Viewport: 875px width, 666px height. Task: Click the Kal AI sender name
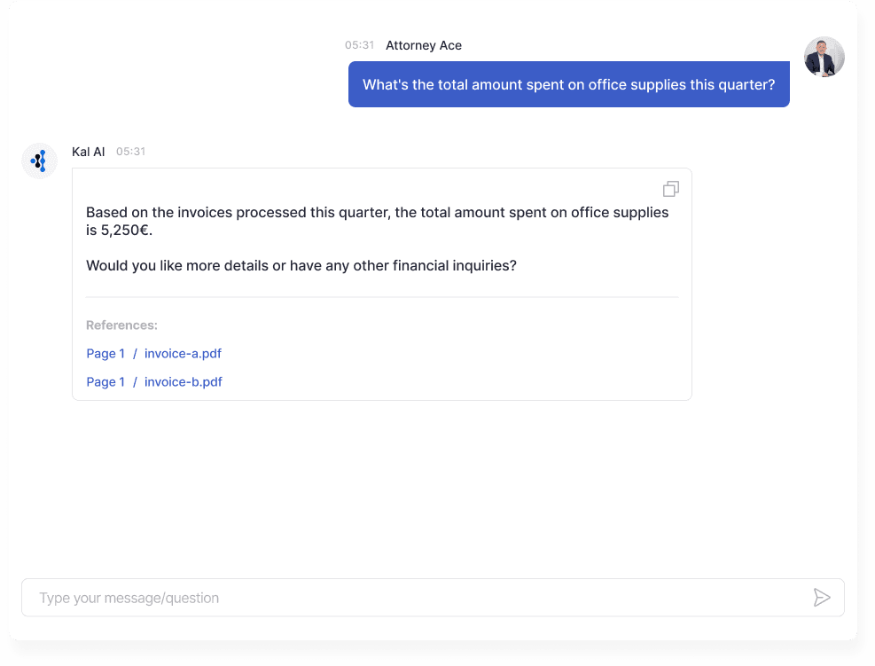pos(88,152)
